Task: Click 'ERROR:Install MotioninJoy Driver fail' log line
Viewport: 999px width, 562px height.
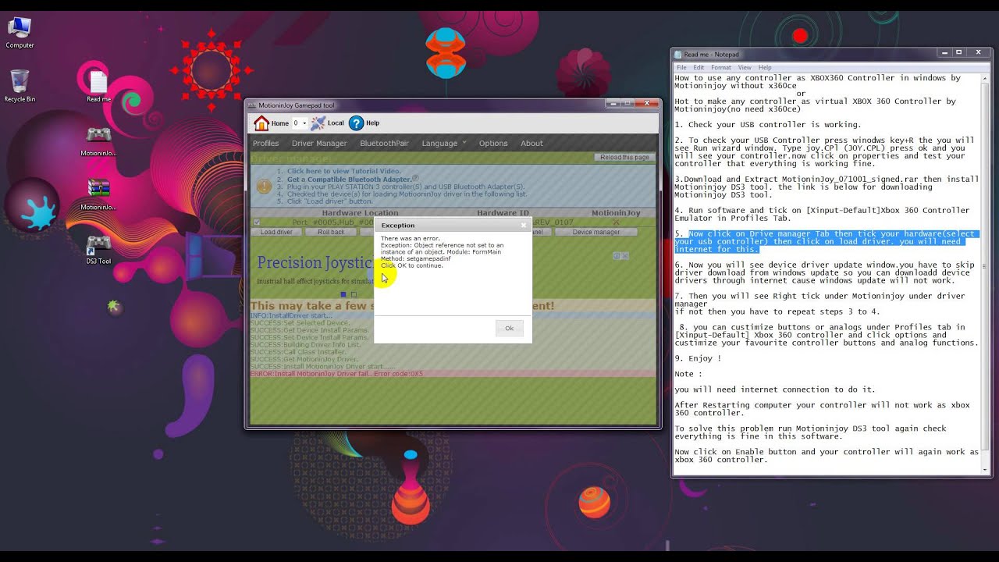Action: pos(336,374)
